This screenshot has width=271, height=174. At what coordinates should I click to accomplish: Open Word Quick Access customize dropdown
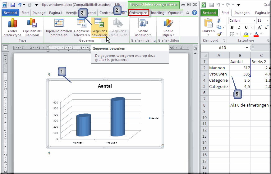point(36,5)
